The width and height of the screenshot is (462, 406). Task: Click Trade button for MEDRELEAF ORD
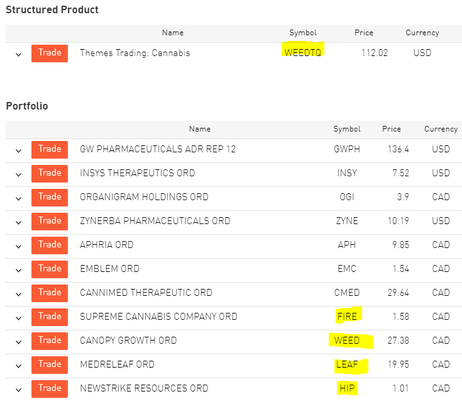pyautogui.click(x=50, y=364)
